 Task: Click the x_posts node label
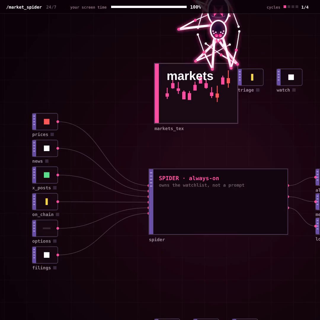point(42,188)
